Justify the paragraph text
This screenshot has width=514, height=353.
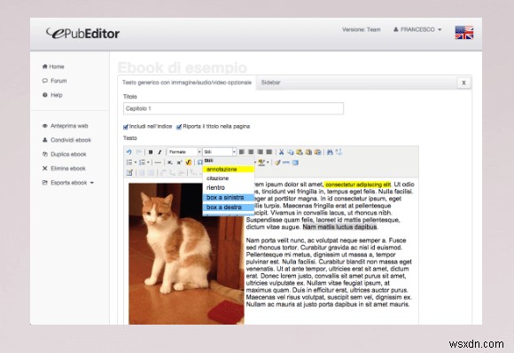[269, 152]
